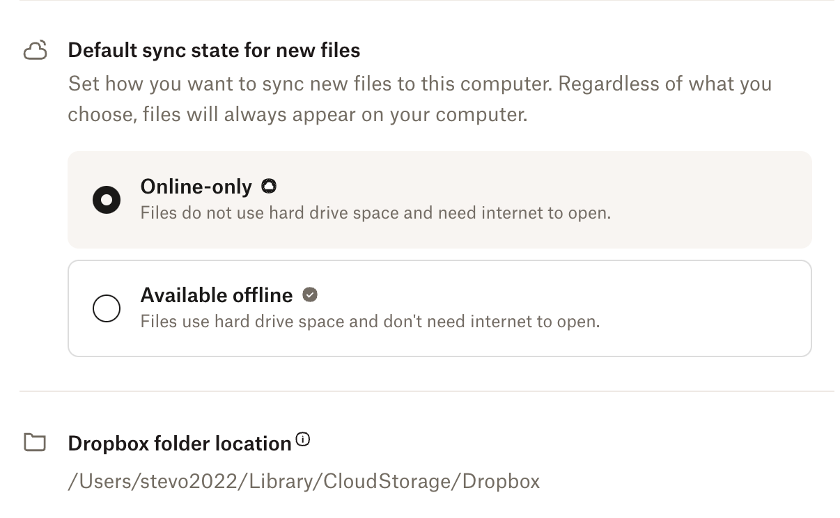Enable the Available offline radio button
Image resolution: width=840 pixels, height=518 pixels.
click(107, 308)
